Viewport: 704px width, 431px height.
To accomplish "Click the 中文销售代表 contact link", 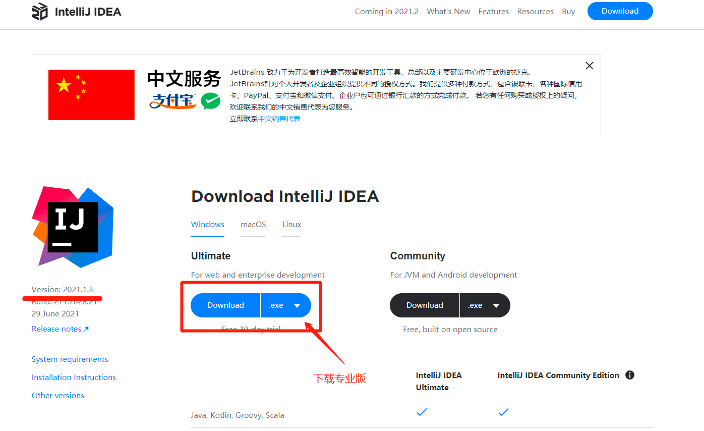I will [279, 119].
